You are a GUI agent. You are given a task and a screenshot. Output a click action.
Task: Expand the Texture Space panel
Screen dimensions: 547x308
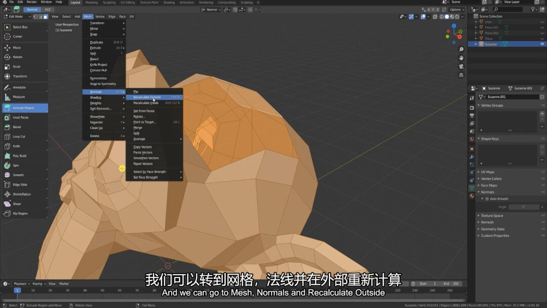[x=491, y=216]
